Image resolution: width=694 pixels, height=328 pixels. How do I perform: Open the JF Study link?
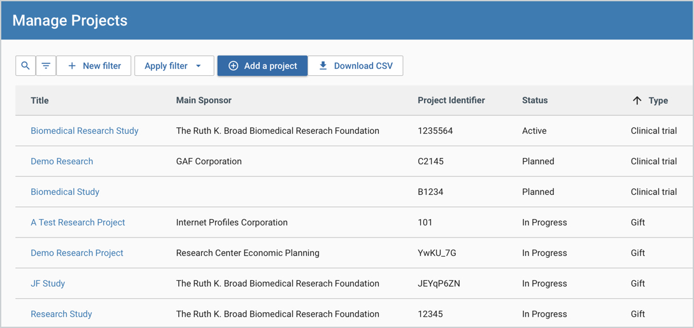tap(48, 283)
